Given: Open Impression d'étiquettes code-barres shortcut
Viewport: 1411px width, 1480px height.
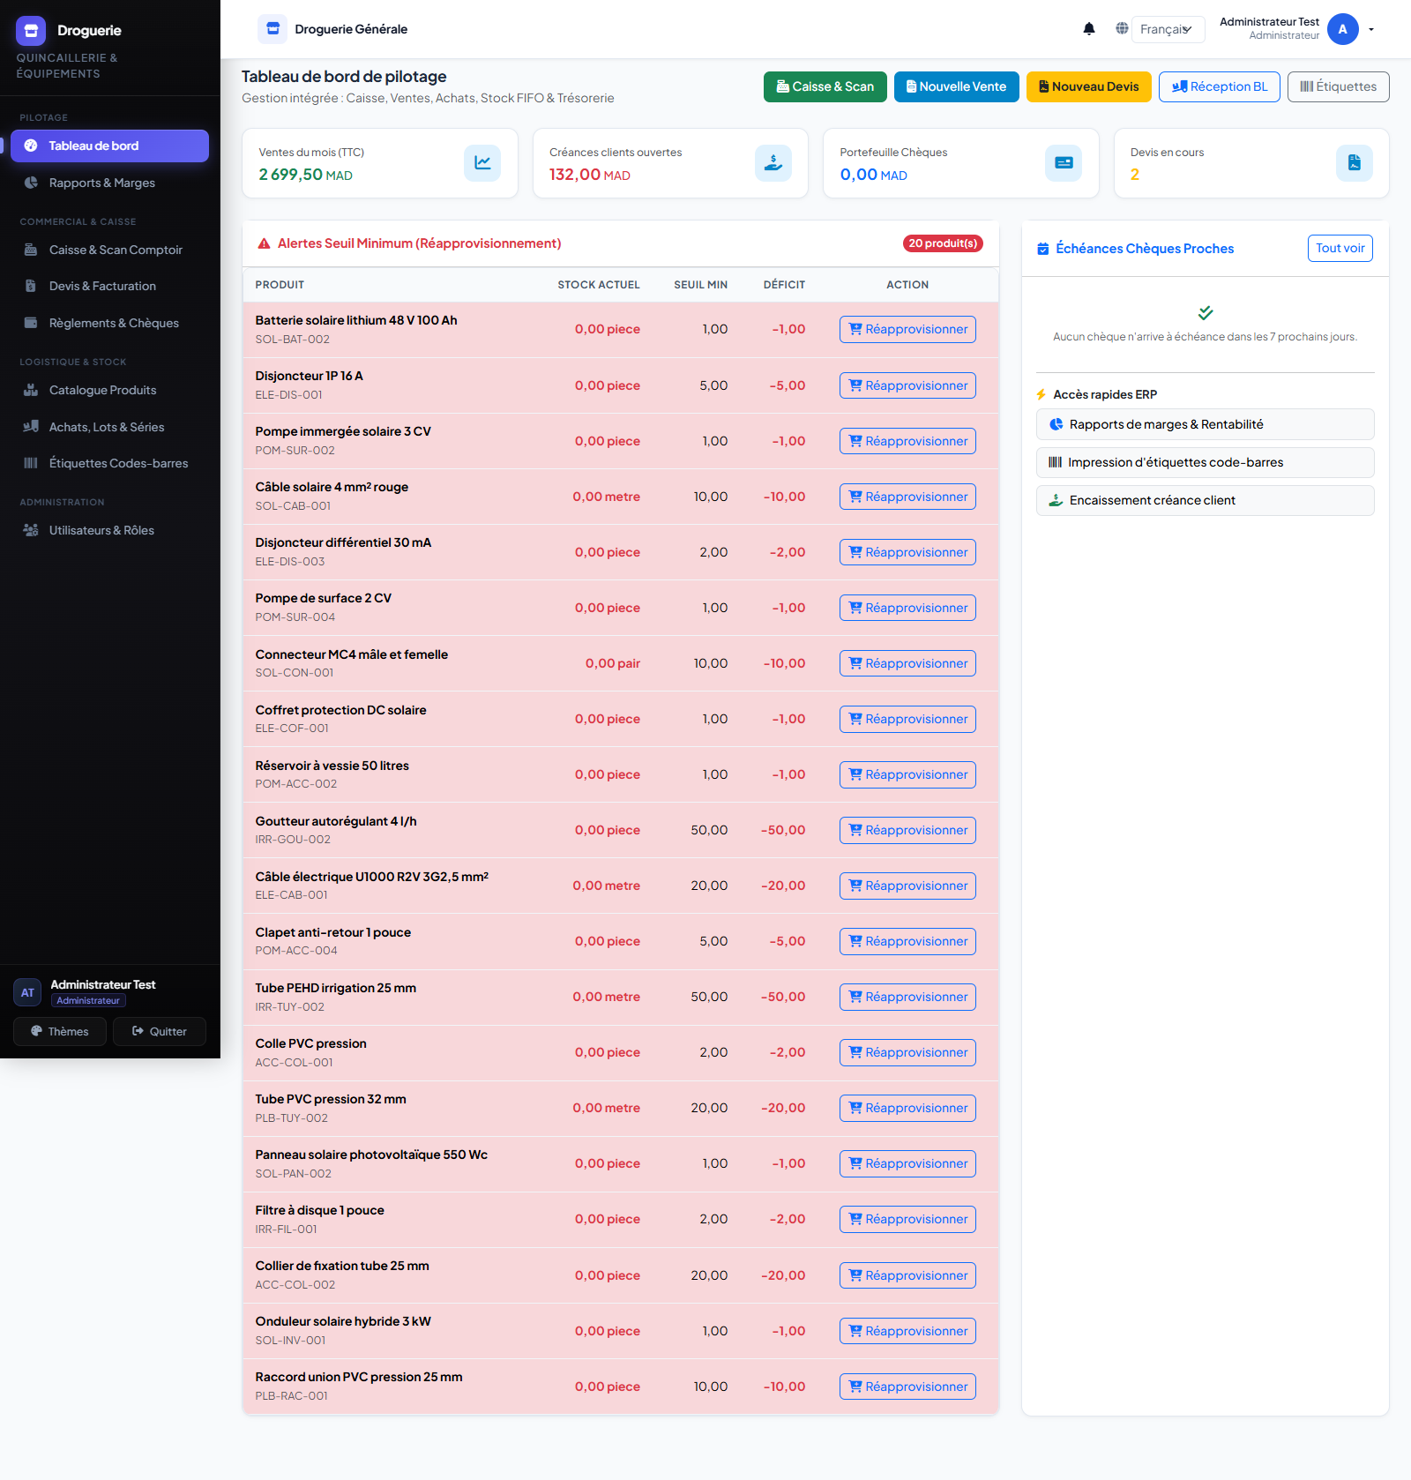Looking at the screenshot, I should coord(1206,462).
